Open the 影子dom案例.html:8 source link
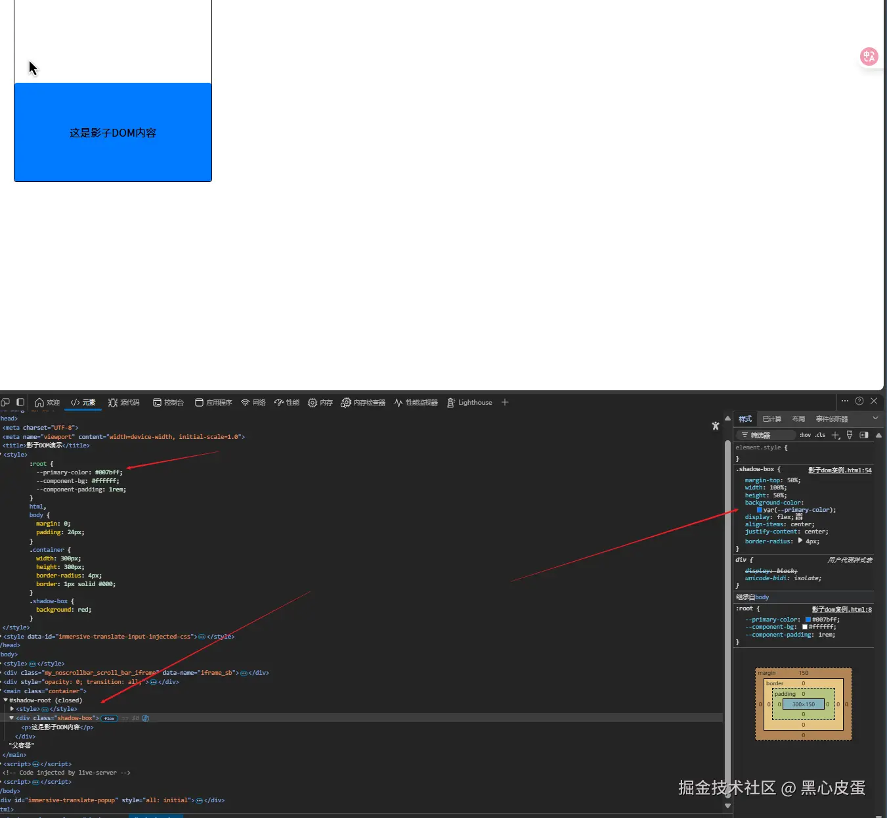The width and height of the screenshot is (887, 818). [842, 610]
